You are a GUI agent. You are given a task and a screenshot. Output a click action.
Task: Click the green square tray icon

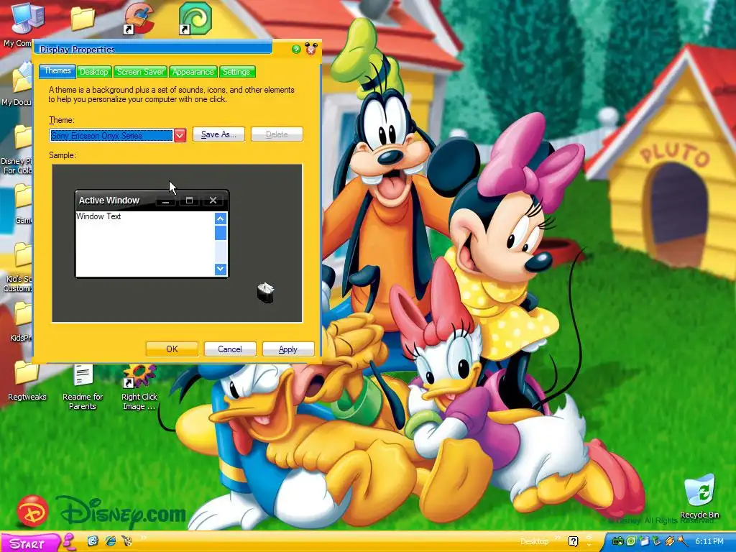pyautogui.click(x=631, y=541)
